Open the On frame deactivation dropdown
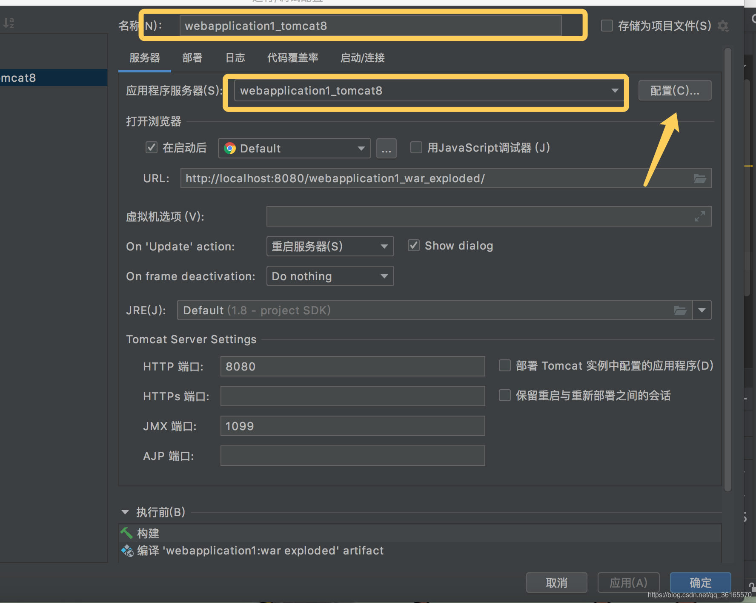 330,276
